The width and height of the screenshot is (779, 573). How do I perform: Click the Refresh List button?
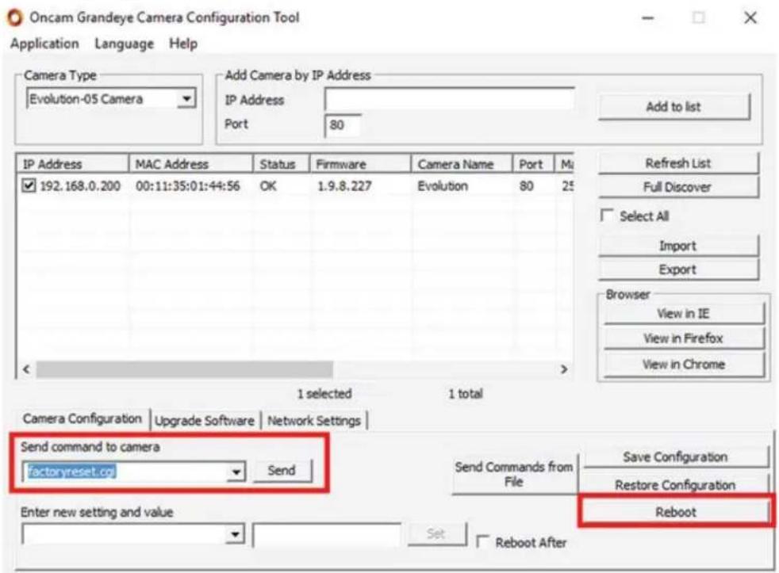click(678, 163)
